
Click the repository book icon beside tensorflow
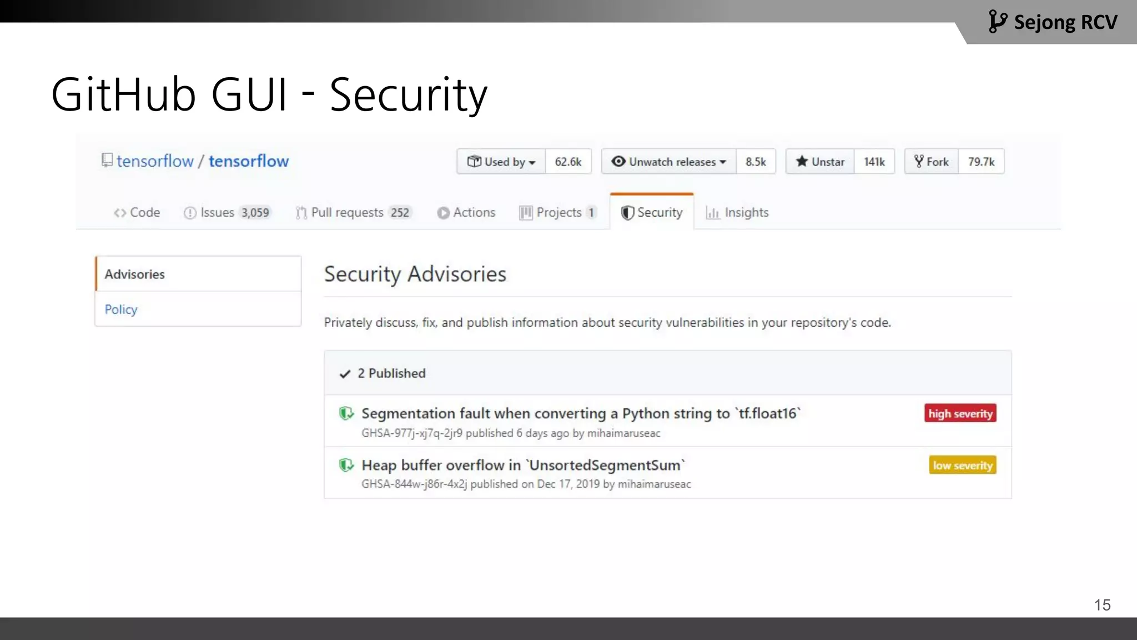(107, 161)
